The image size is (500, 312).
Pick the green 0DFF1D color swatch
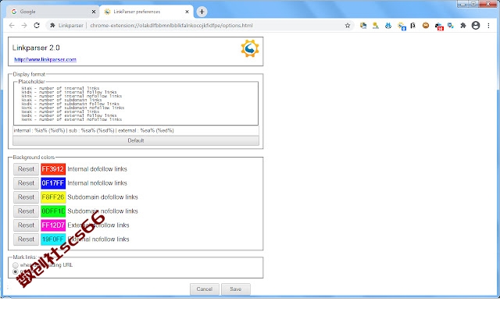click(x=53, y=211)
